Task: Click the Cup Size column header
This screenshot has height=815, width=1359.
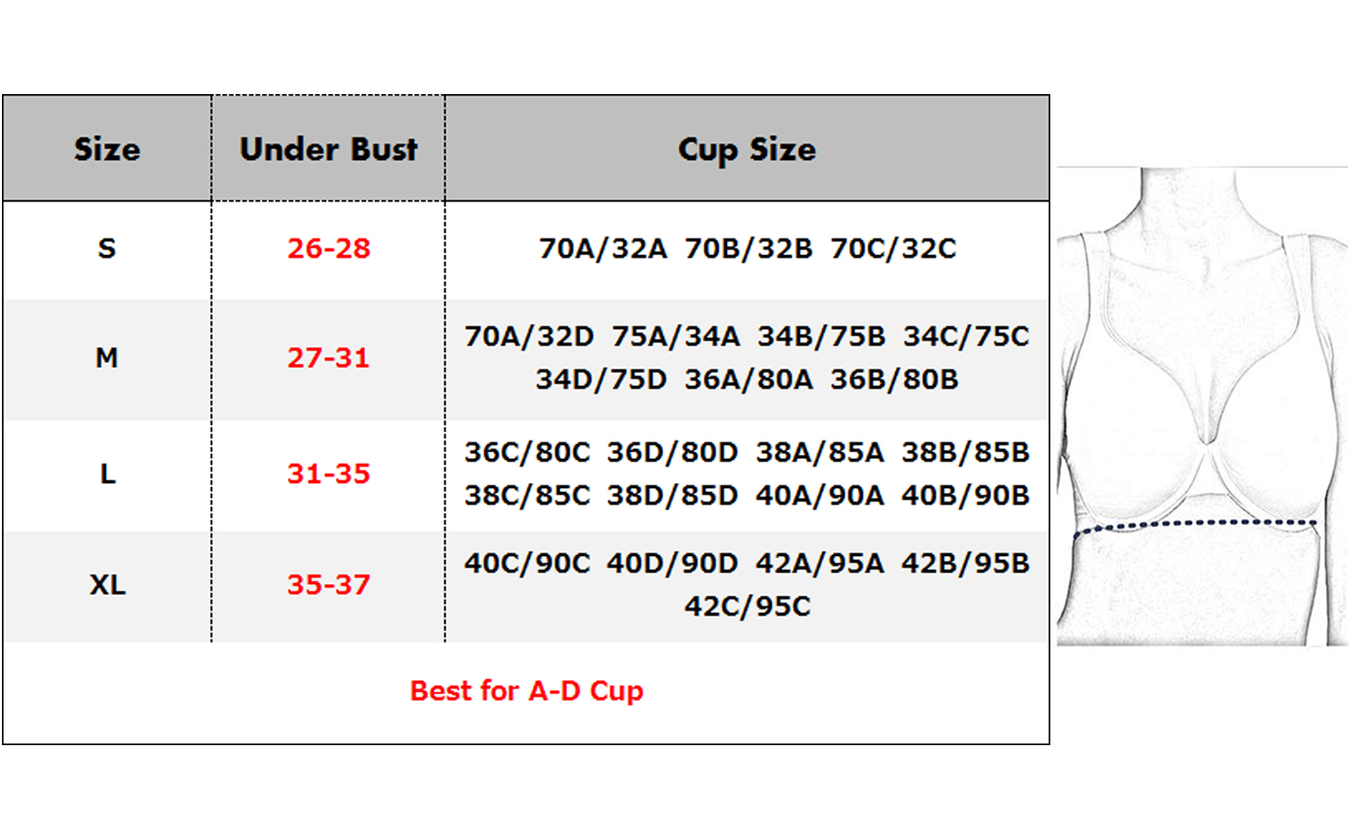Action: pos(746,149)
